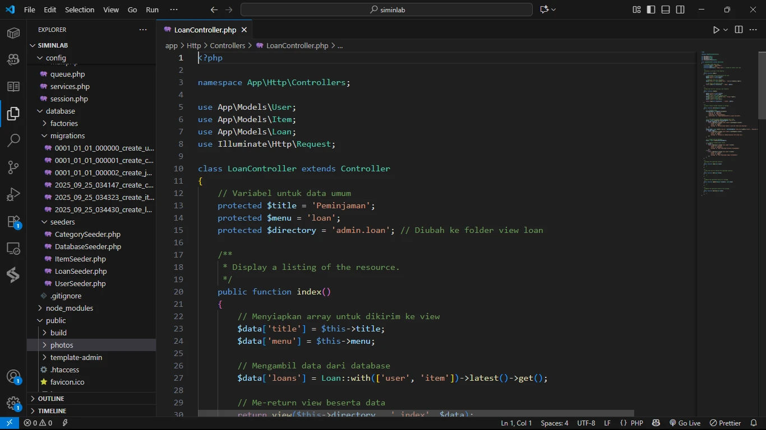This screenshot has width=766, height=430.
Task: Open the Search view in activity bar
Action: [x=13, y=140]
